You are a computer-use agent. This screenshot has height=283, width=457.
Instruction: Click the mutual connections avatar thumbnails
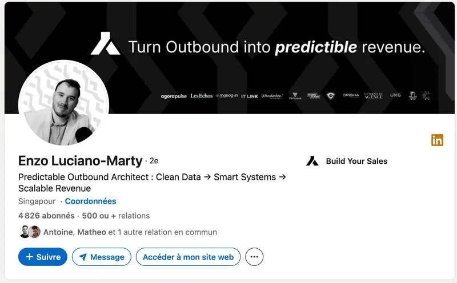(x=30, y=232)
